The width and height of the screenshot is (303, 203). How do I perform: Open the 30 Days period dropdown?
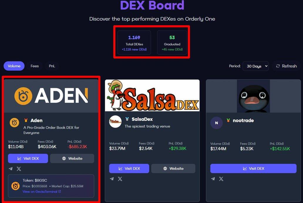255,66
